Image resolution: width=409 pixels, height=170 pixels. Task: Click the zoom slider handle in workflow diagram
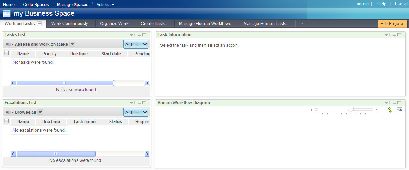pyautogui.click(x=350, y=109)
